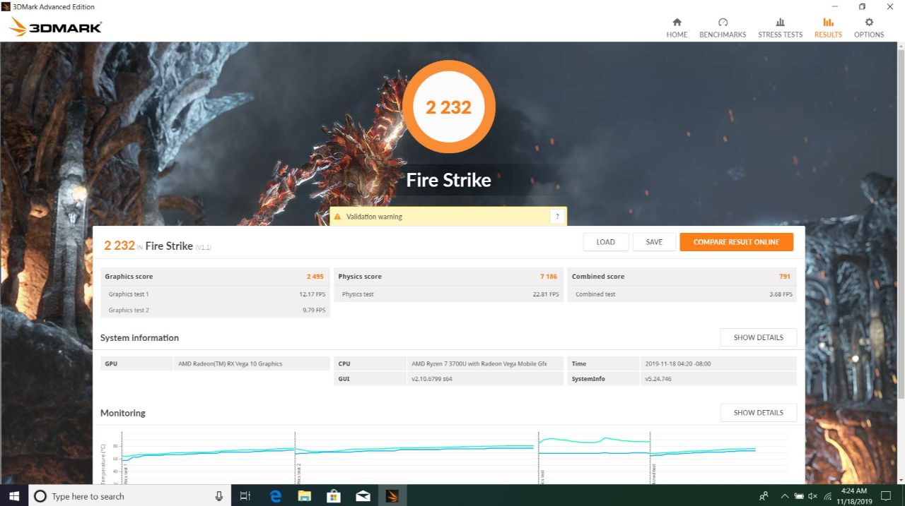Load a saved result file
Image resolution: width=905 pixels, height=506 pixels.
point(606,242)
